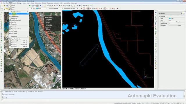Switch to the Model tab

point(72,88)
